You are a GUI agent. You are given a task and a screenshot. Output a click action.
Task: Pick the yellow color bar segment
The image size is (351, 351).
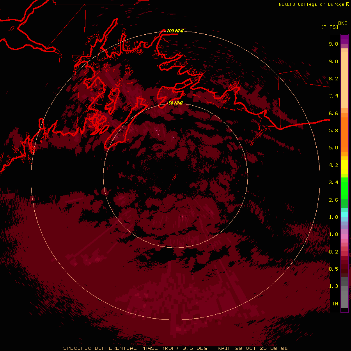click(344, 167)
